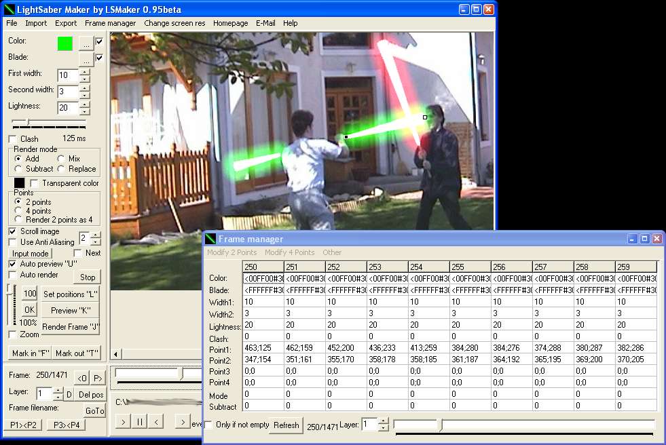Open the color picker '...' button beside Color
This screenshot has height=445, width=666.
coord(86,43)
